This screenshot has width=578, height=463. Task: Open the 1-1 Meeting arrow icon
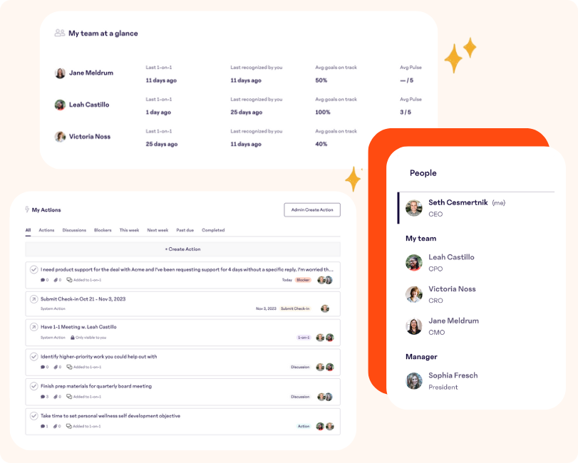pyautogui.click(x=33, y=327)
